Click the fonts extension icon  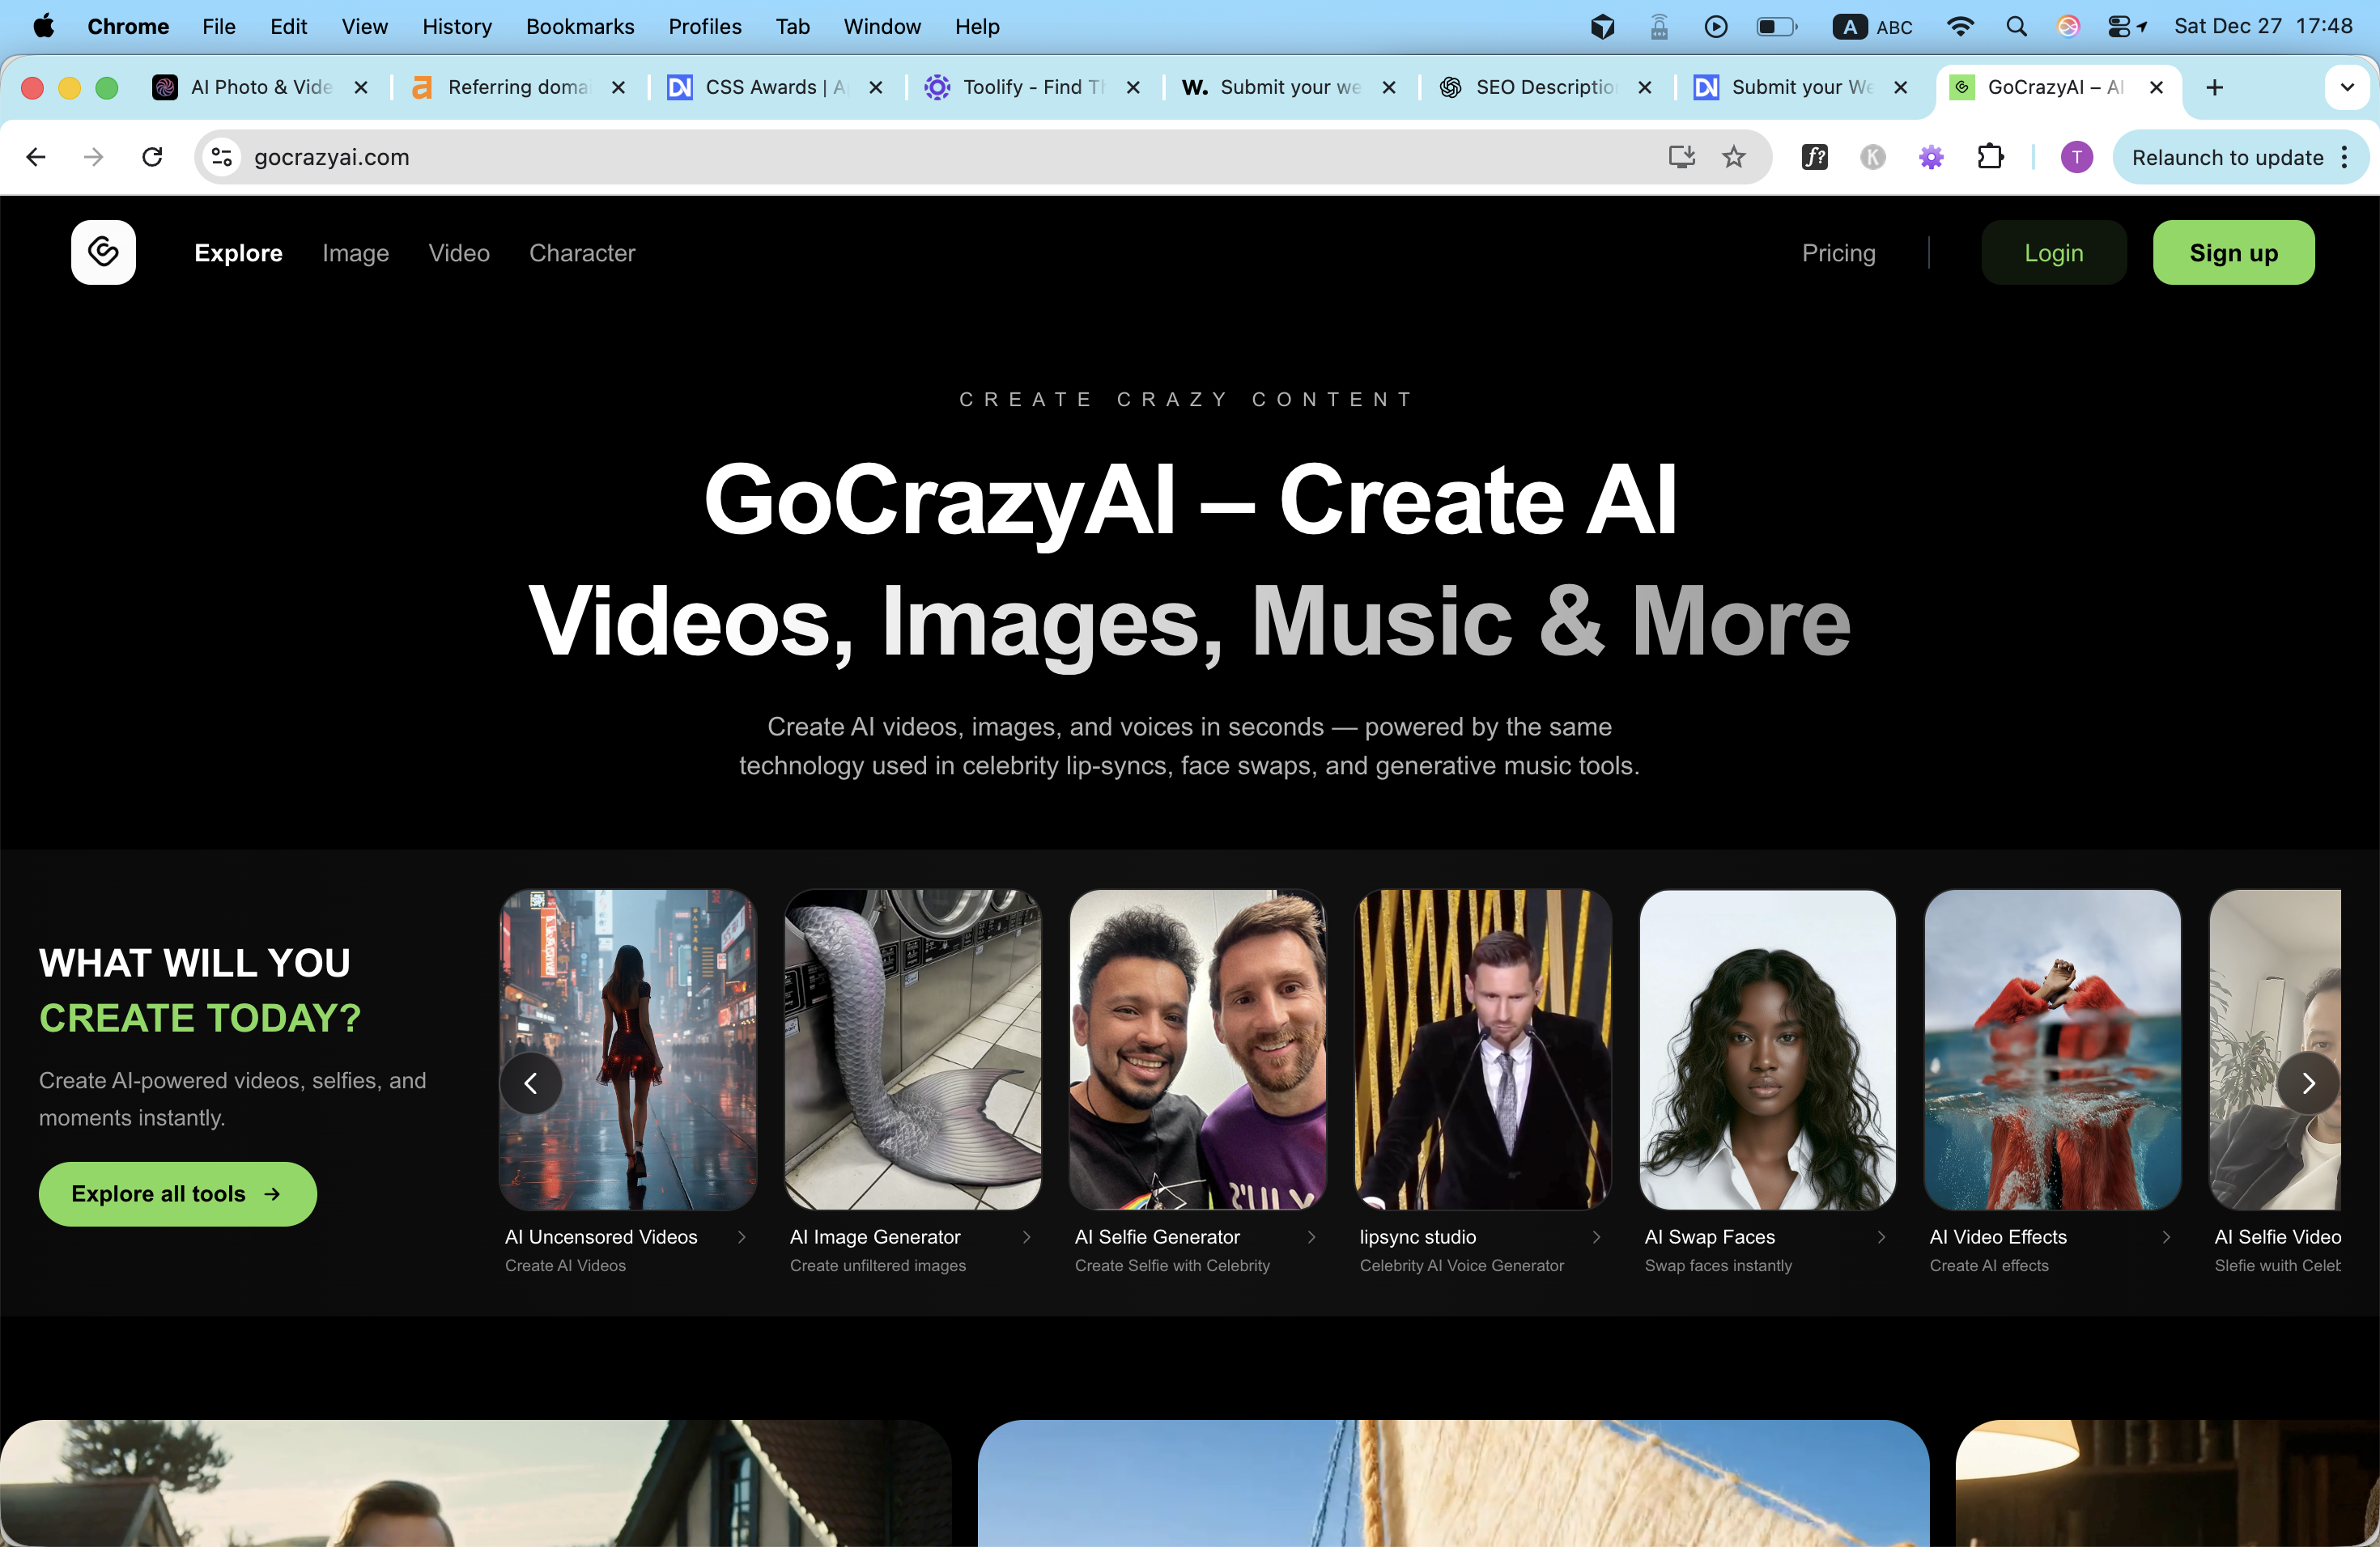point(1814,157)
